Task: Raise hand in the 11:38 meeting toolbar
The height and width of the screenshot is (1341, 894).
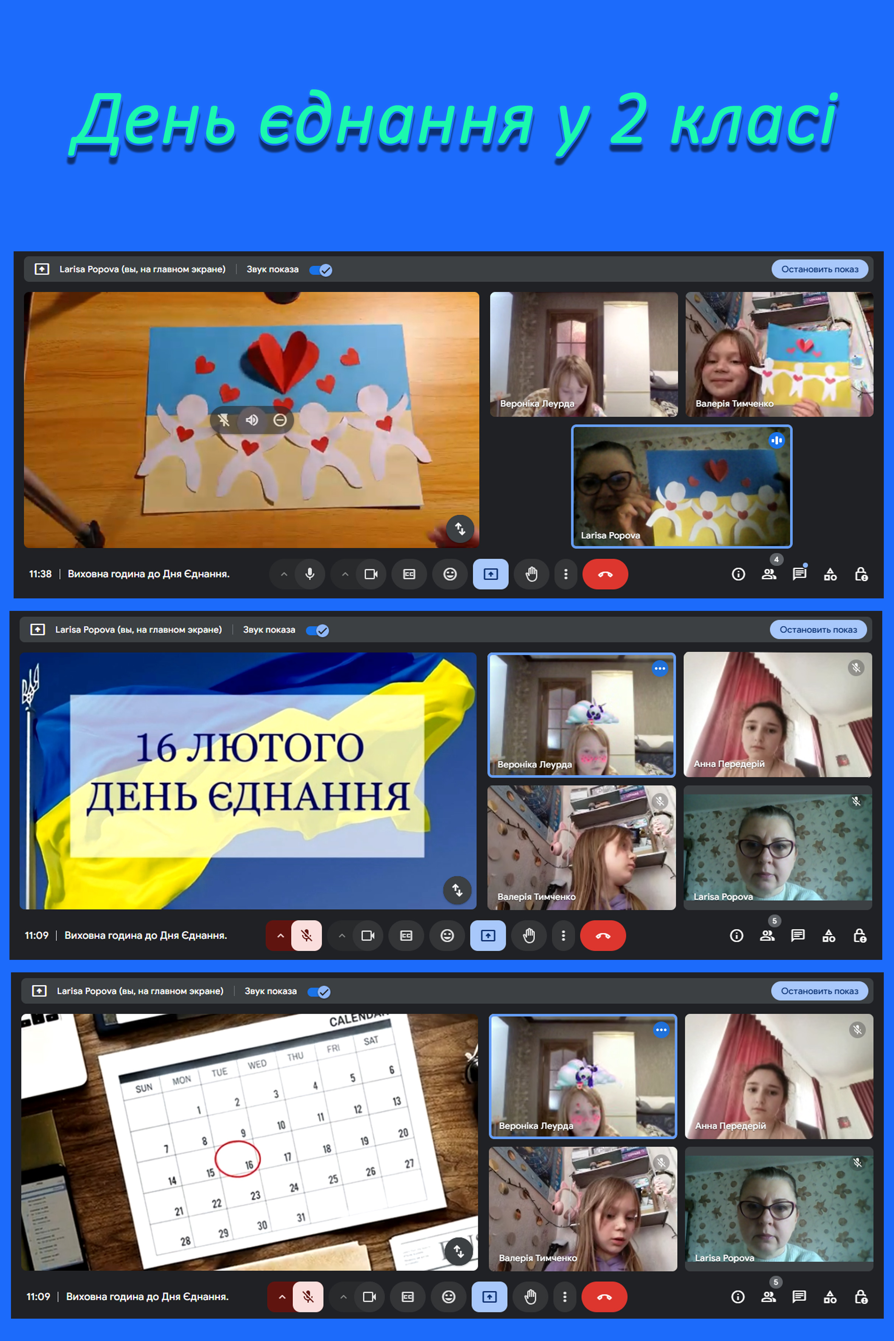Action: coord(531,574)
